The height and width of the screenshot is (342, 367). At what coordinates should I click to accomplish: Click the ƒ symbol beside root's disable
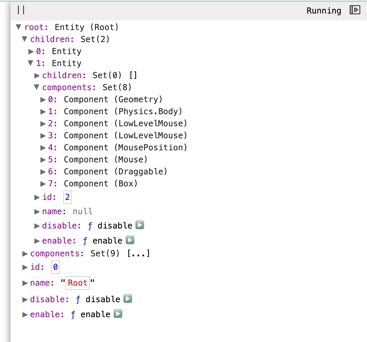pyautogui.click(x=77, y=299)
